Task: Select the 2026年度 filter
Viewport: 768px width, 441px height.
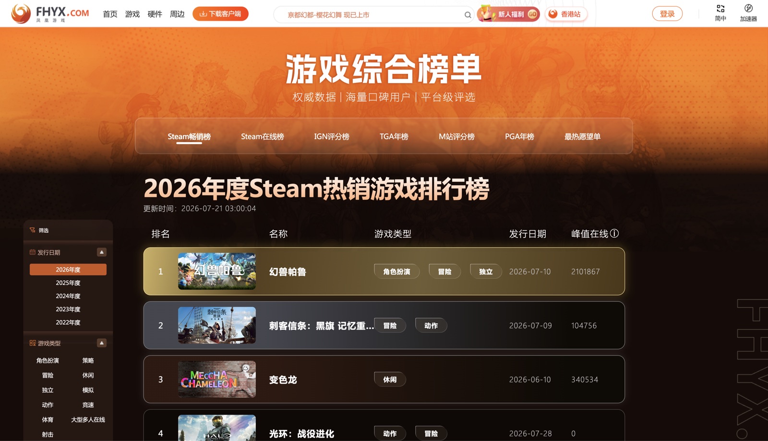Action: (68, 270)
